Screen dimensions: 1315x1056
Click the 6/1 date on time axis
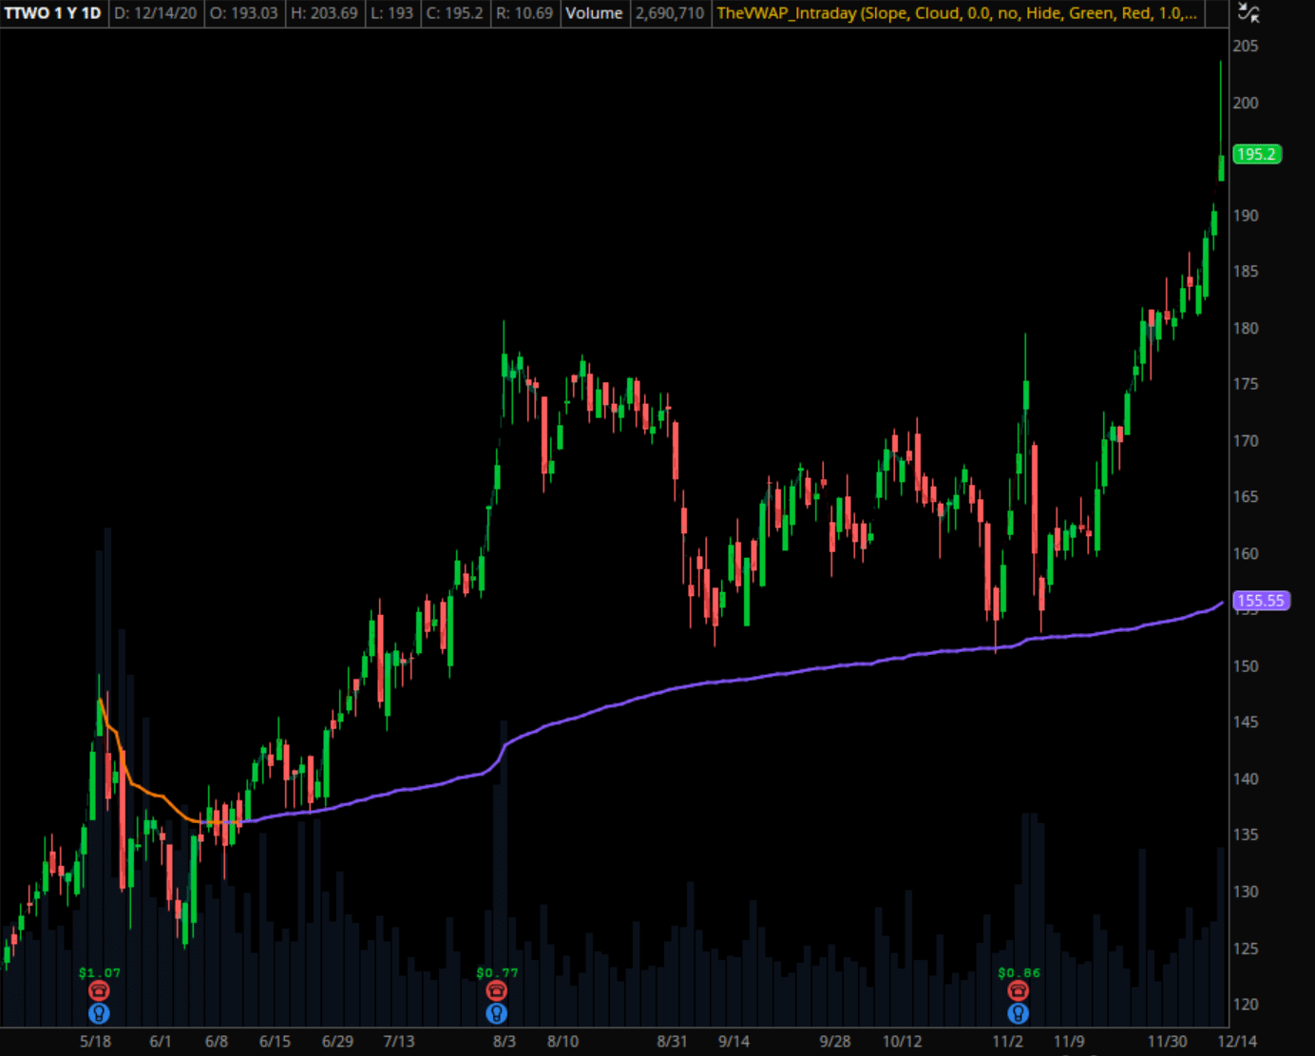pyautogui.click(x=161, y=1041)
